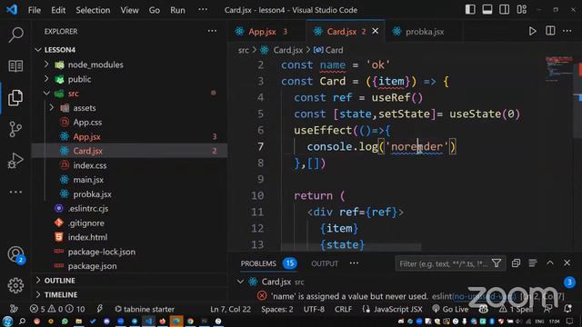Viewport: 582px width, 327px height.
Task: Toggle Secondary Side Bar layout icon
Action: point(505,10)
